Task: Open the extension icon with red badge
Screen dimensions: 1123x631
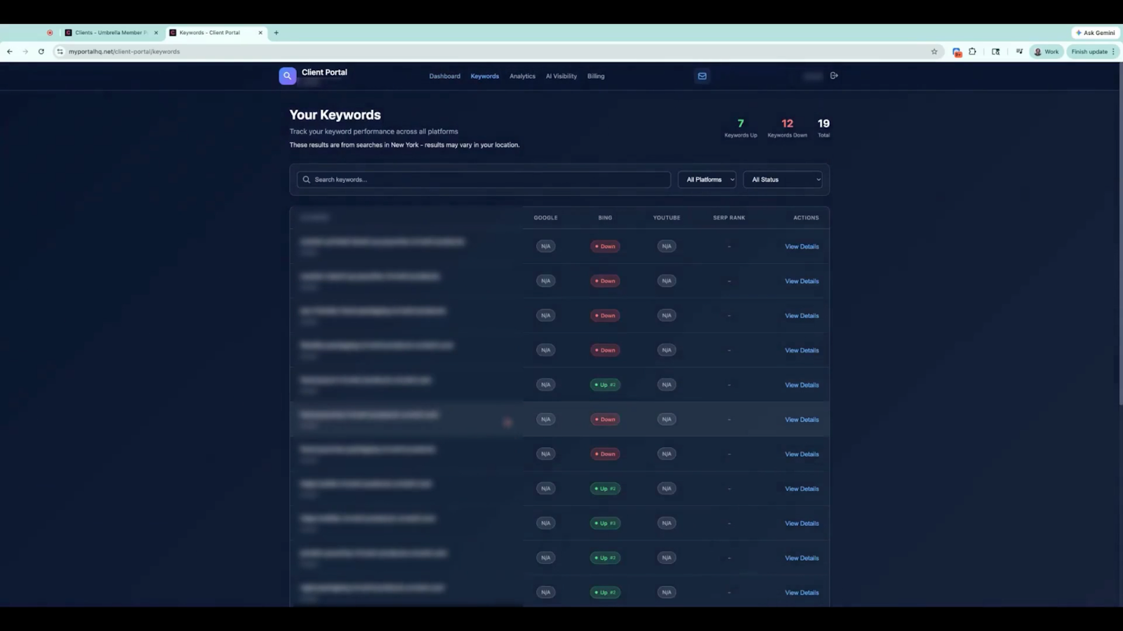Action: click(x=957, y=51)
